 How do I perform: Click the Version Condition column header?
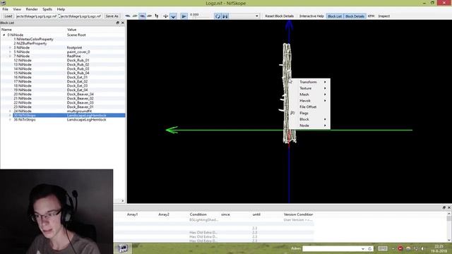click(298, 214)
